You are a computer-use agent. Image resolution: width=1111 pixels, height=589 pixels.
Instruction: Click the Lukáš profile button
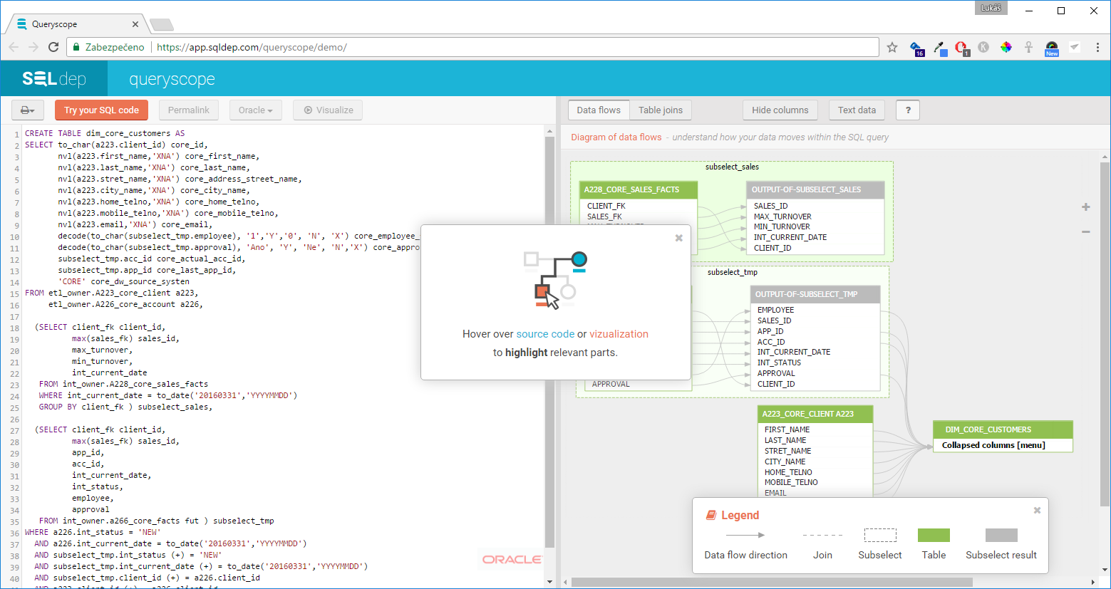[x=991, y=7]
